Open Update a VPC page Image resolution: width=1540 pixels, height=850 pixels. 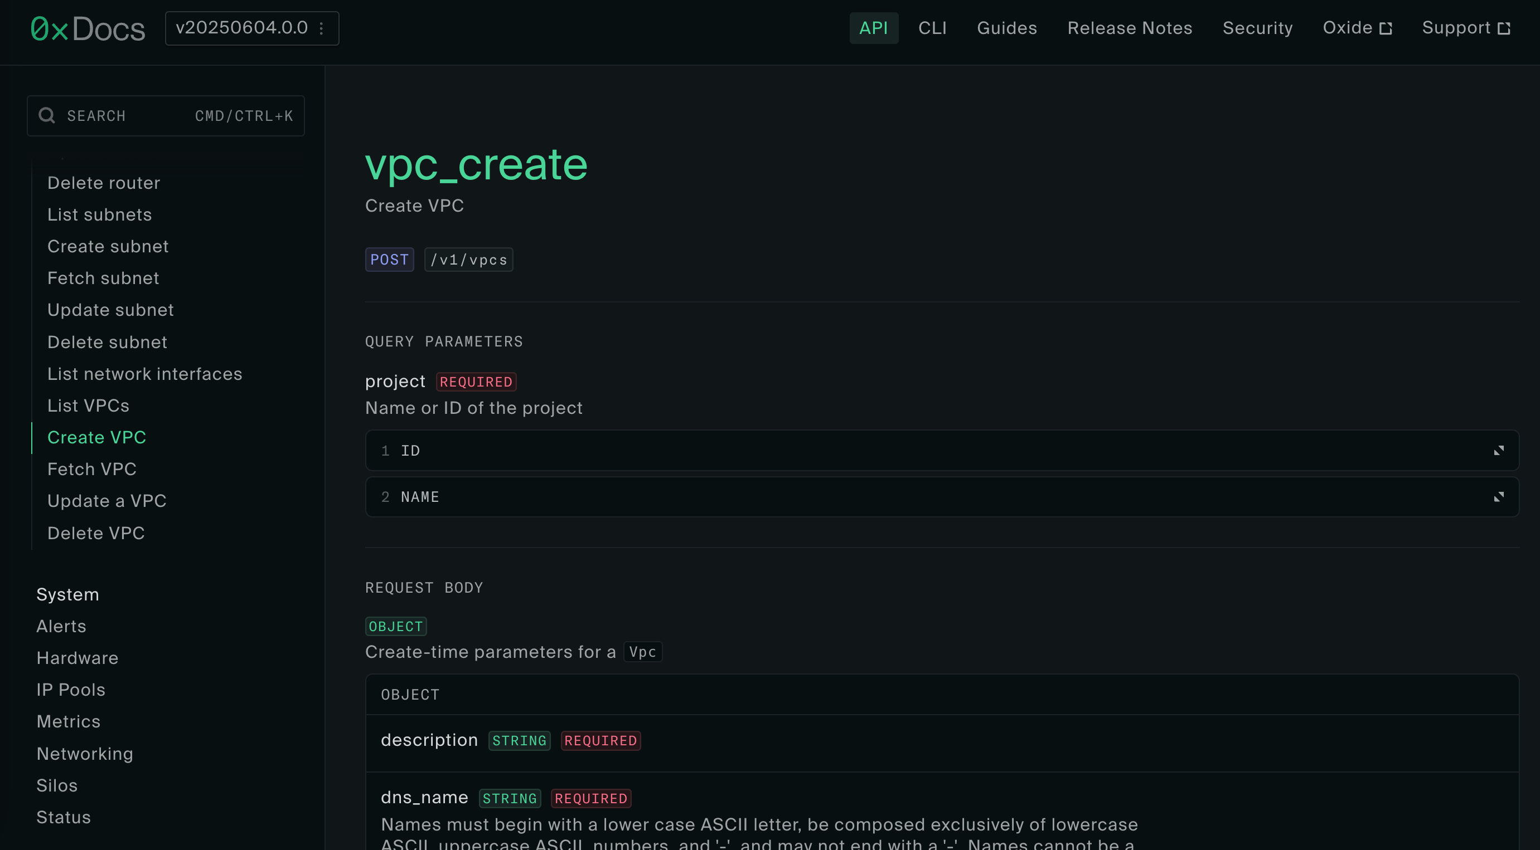[107, 501]
